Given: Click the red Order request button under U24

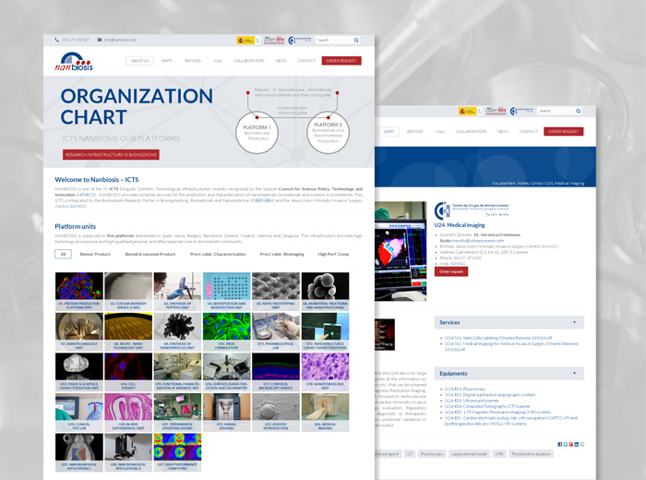Looking at the screenshot, I should 451,271.
